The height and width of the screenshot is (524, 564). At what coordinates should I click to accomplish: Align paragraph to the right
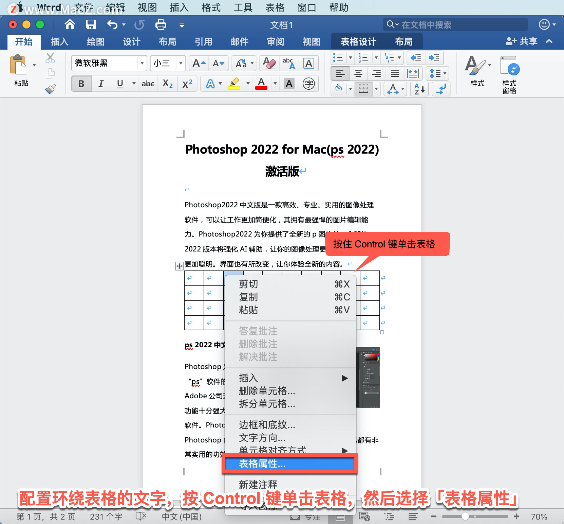376,73
